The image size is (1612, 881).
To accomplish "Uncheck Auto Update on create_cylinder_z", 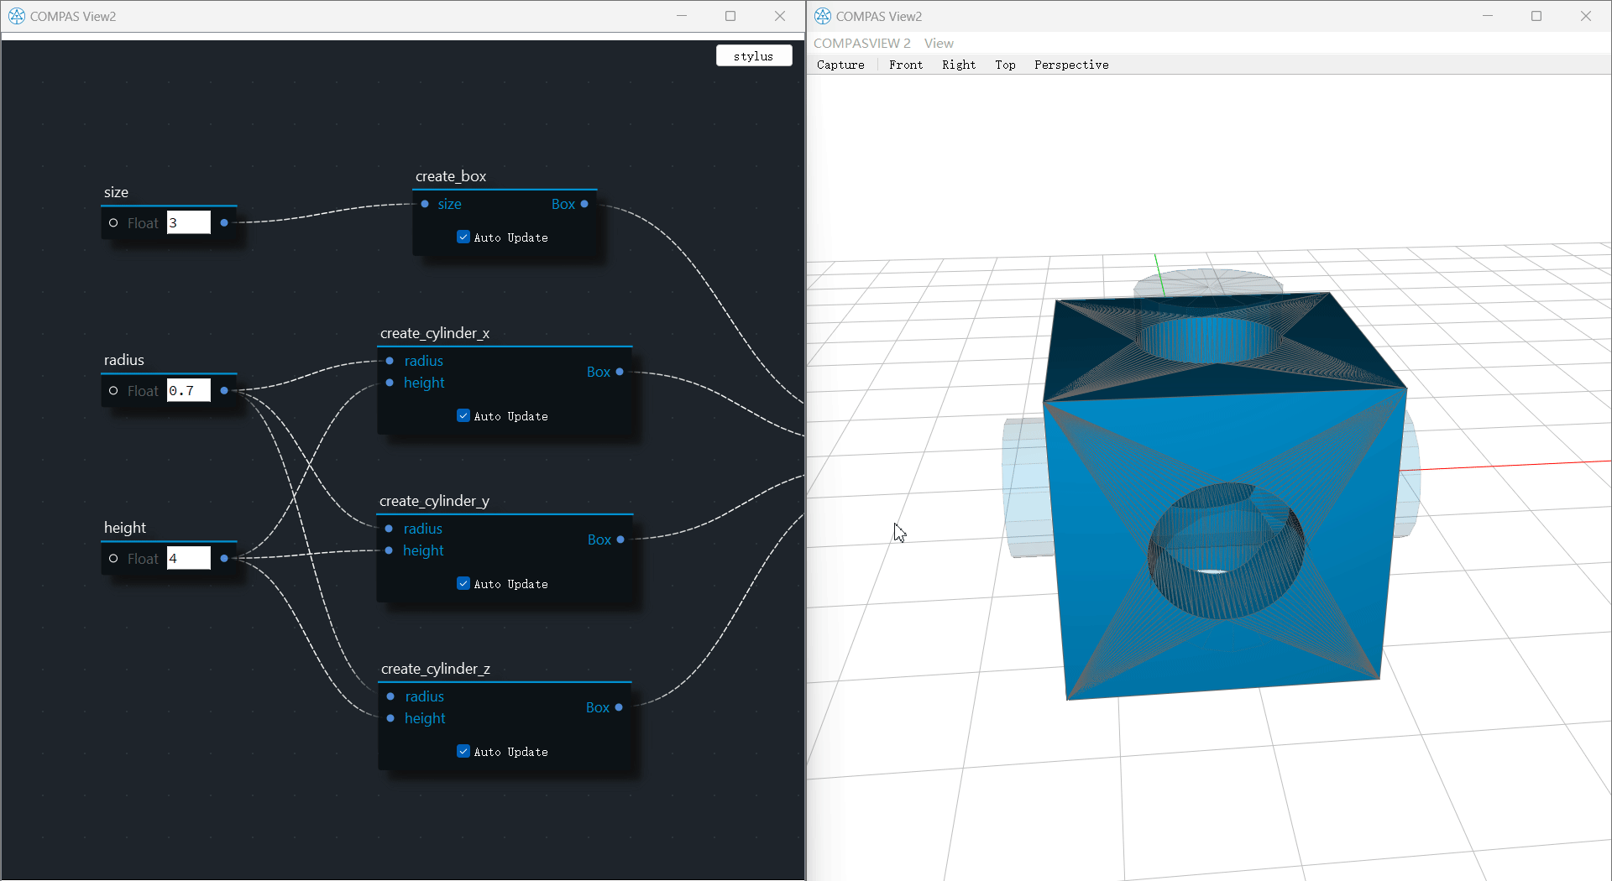I will pyautogui.click(x=463, y=751).
